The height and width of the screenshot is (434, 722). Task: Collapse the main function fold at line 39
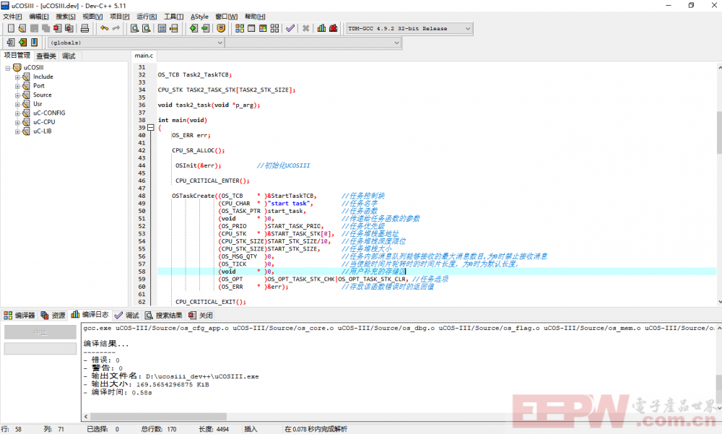coord(151,128)
